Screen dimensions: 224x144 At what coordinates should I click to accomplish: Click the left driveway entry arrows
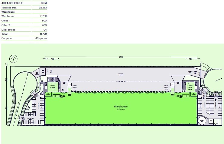pyautogui.click(x=44, y=72)
